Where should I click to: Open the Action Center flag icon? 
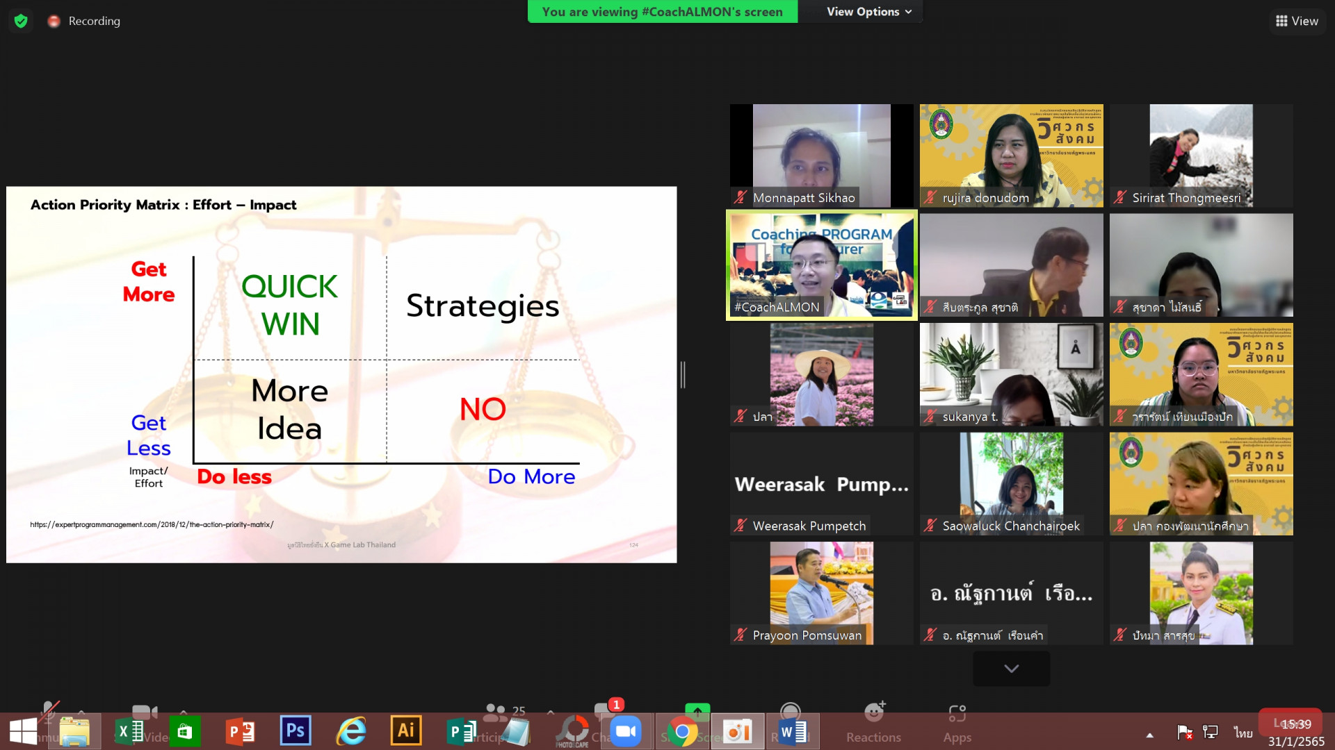click(x=1185, y=732)
